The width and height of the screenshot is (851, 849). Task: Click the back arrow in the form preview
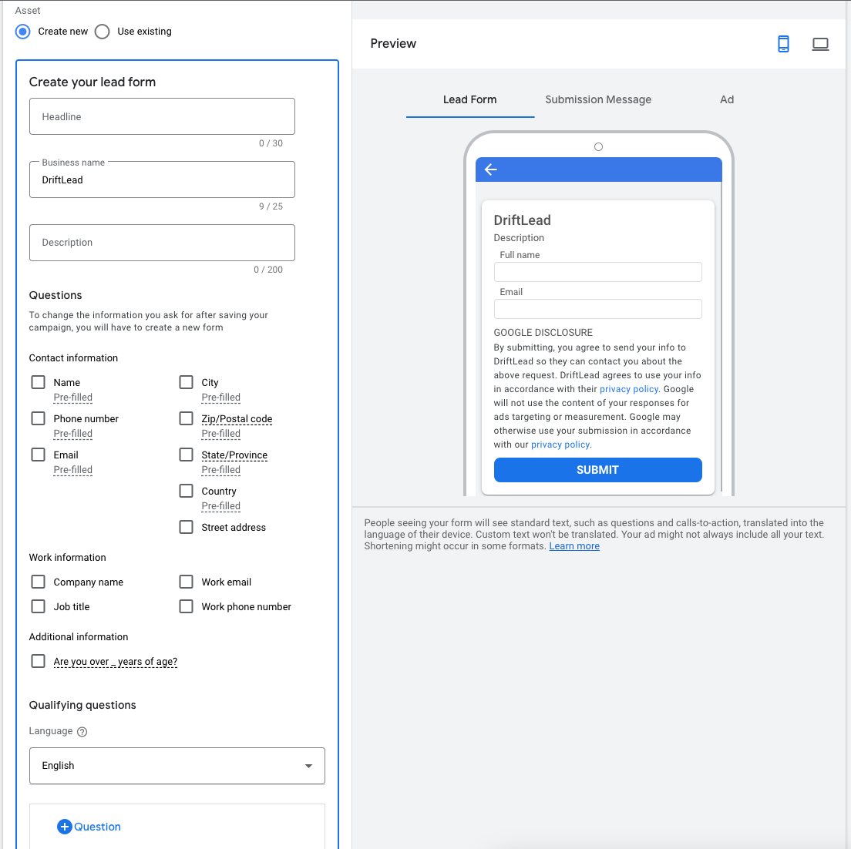491,169
